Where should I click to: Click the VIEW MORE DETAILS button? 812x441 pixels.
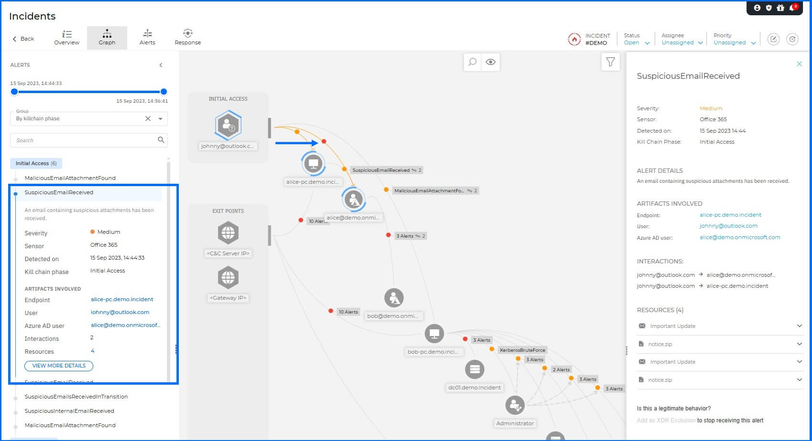(58, 366)
